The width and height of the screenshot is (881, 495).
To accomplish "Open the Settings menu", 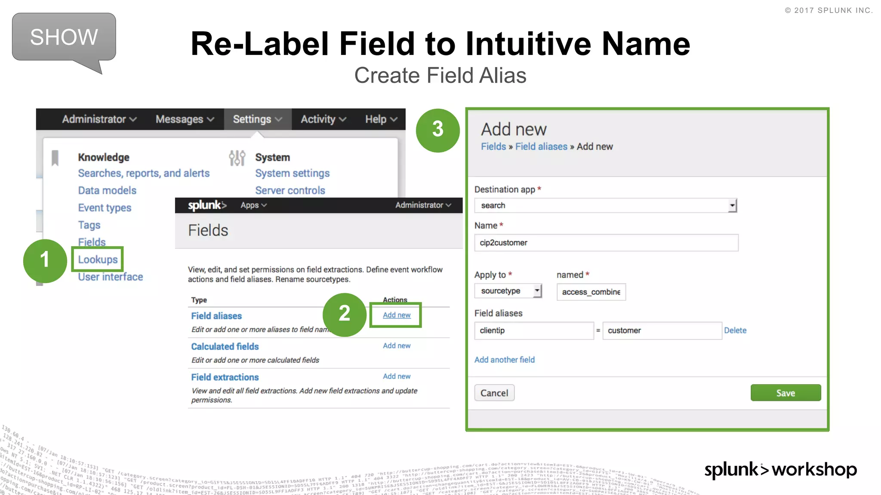I will (x=258, y=119).
